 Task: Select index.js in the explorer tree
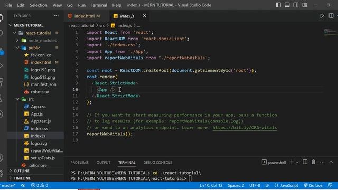35,136
